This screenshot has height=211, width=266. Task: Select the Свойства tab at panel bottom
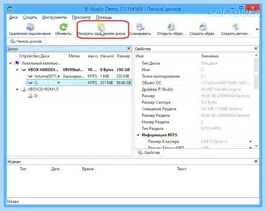pyautogui.click(x=149, y=152)
